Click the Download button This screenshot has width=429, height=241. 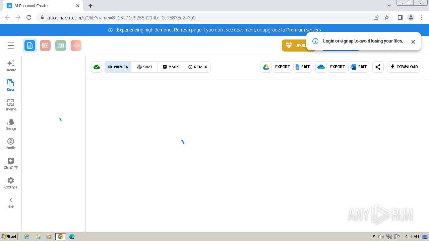coord(404,67)
